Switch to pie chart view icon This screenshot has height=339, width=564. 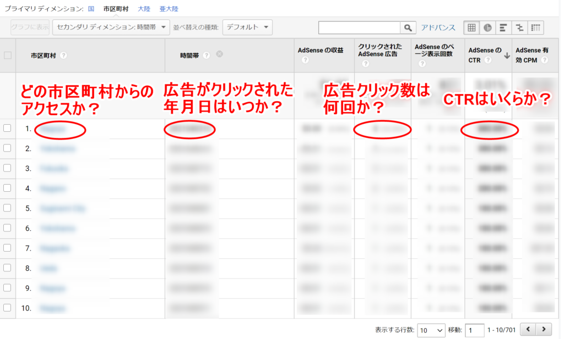tap(487, 27)
